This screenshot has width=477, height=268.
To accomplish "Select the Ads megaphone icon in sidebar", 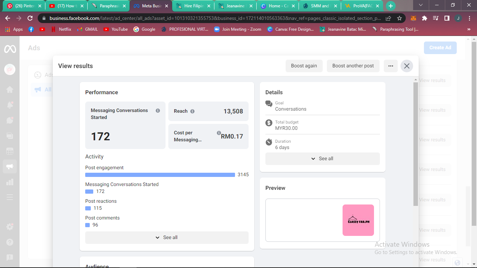I will tap(10, 167).
